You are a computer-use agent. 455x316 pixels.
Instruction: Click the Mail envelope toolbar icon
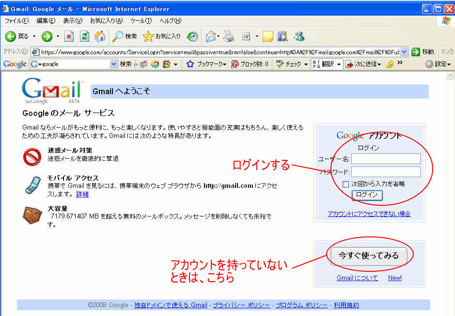point(211,36)
